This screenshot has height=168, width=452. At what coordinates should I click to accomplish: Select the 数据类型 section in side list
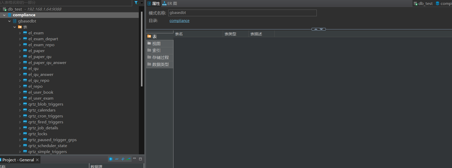160,65
